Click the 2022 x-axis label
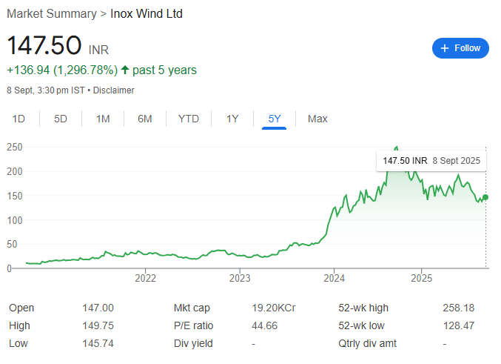 click(145, 278)
